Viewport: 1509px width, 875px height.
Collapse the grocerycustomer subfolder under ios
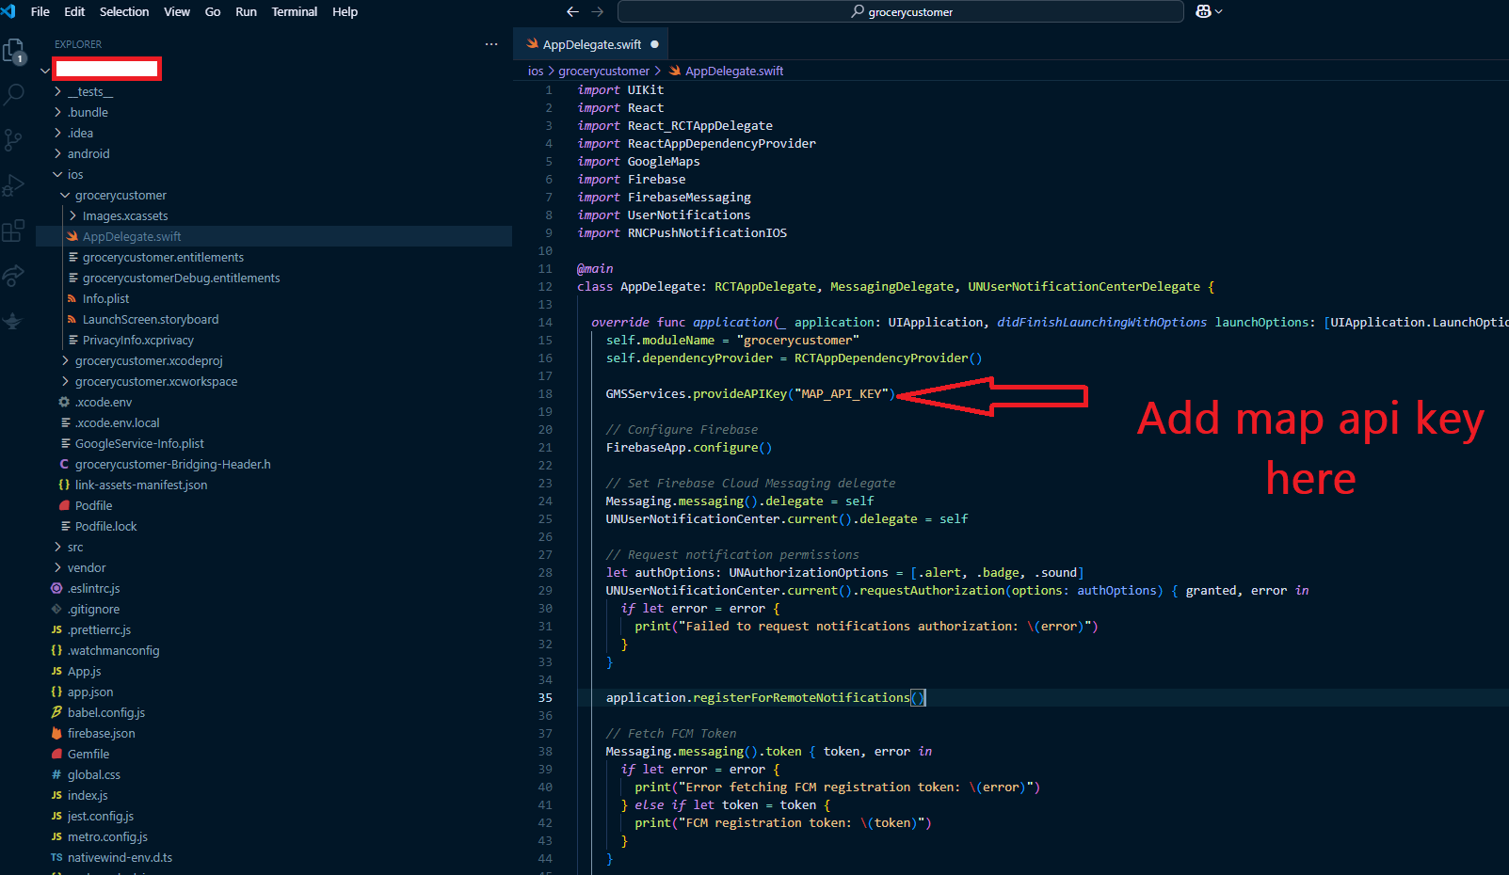pos(65,195)
